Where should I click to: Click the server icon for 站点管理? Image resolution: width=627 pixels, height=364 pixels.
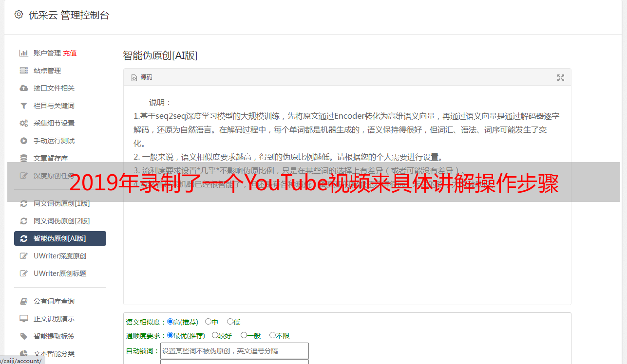click(23, 71)
